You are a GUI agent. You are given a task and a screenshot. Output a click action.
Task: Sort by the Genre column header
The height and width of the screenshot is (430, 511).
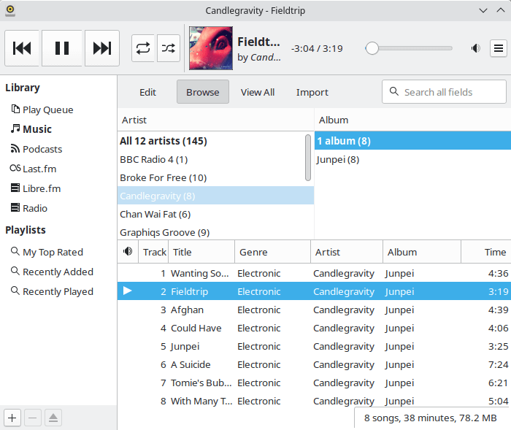point(273,252)
